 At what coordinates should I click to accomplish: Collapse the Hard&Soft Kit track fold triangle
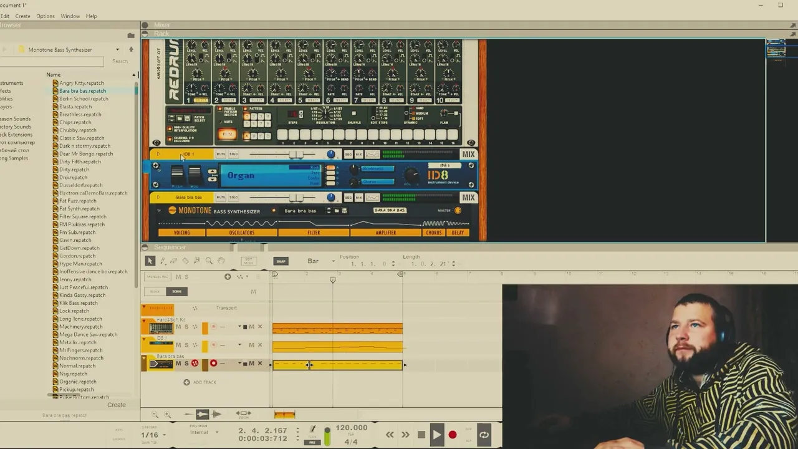(x=145, y=321)
